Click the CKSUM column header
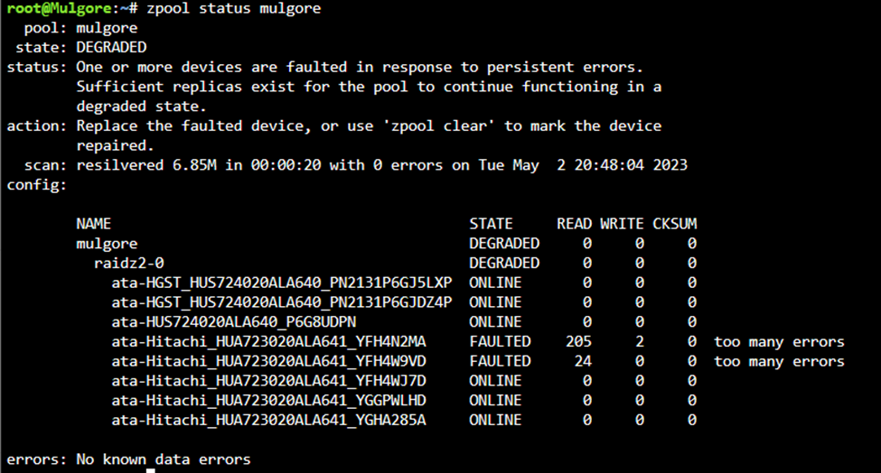881x473 pixels. pos(675,224)
